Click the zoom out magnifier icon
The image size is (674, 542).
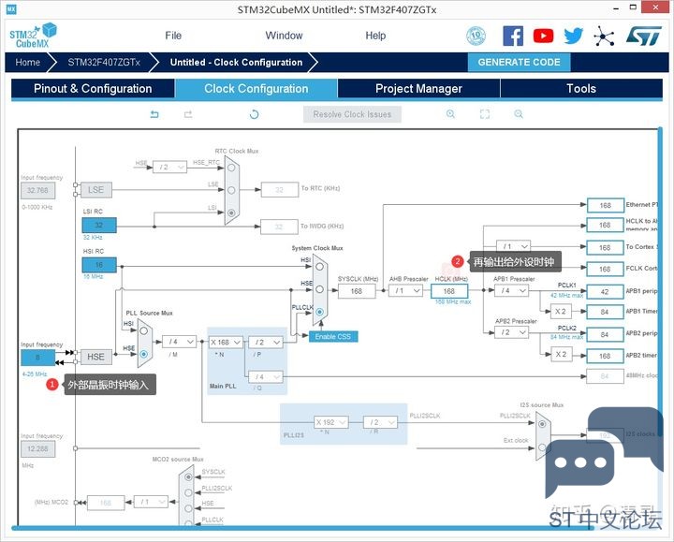[x=519, y=114]
